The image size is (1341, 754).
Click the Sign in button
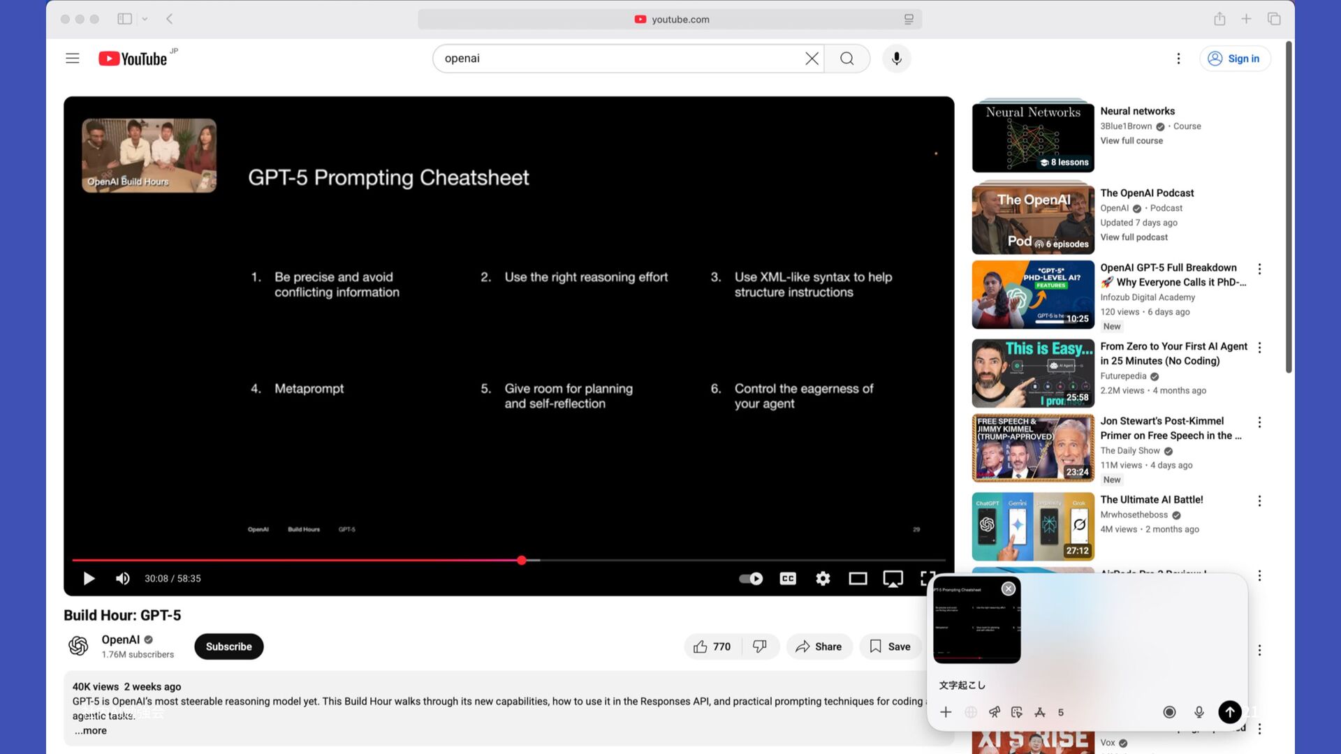1235,59
